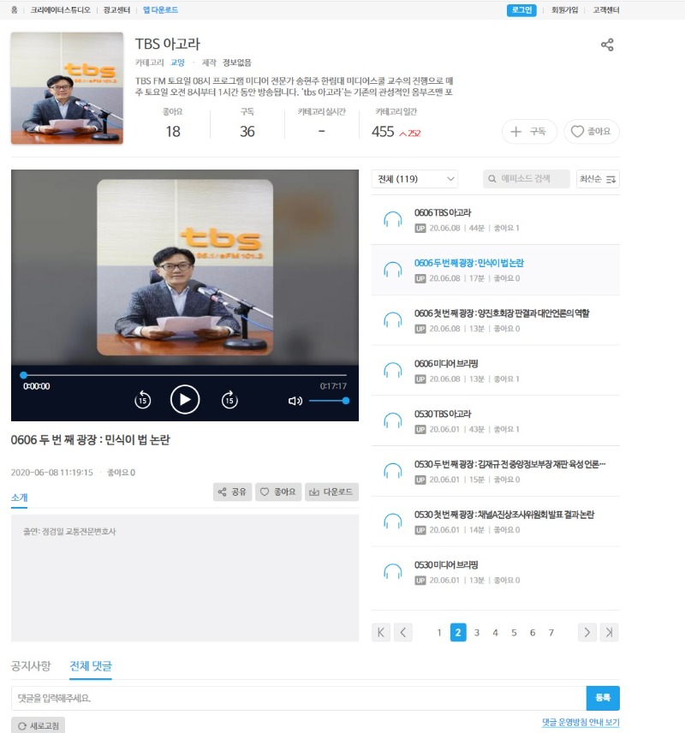Headphone icon for 0606 미디어 브리핑 episode
The width and height of the screenshot is (685, 733).
point(393,371)
